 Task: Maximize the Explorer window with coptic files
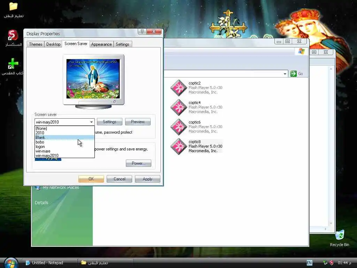(x=288, y=41)
